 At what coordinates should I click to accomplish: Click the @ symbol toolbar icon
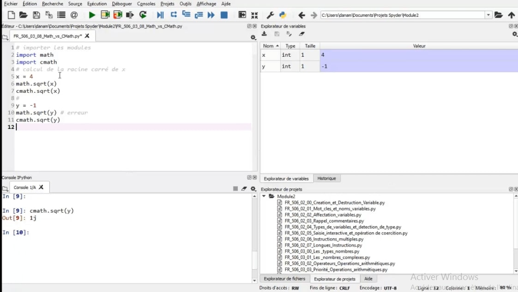(74, 15)
